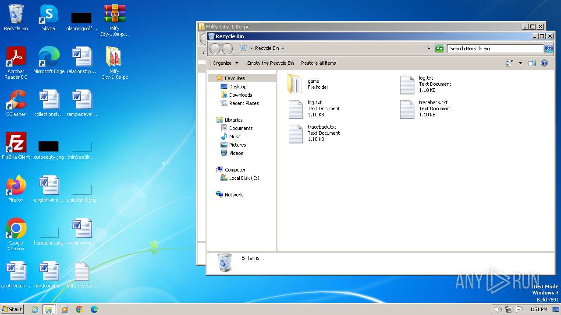Select the game folder in Recycle Bin
This screenshot has height=315, width=561.
(308, 84)
